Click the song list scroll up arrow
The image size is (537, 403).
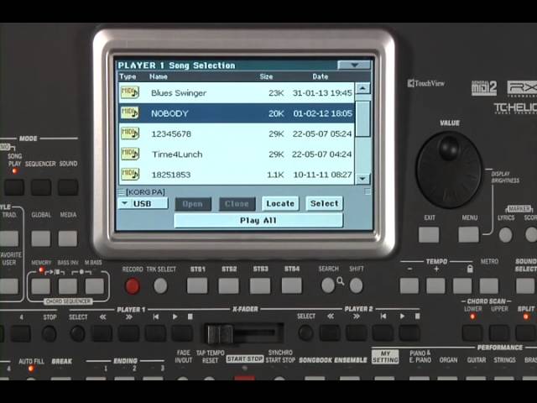(362, 88)
